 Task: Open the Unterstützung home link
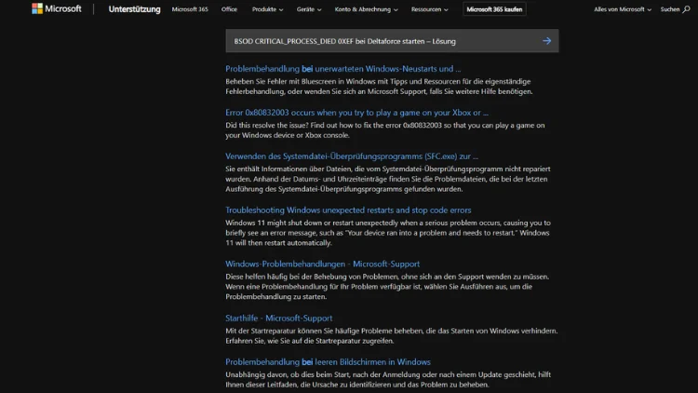click(134, 9)
